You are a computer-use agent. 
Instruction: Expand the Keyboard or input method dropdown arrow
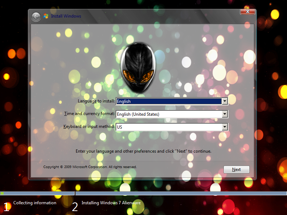click(x=225, y=127)
